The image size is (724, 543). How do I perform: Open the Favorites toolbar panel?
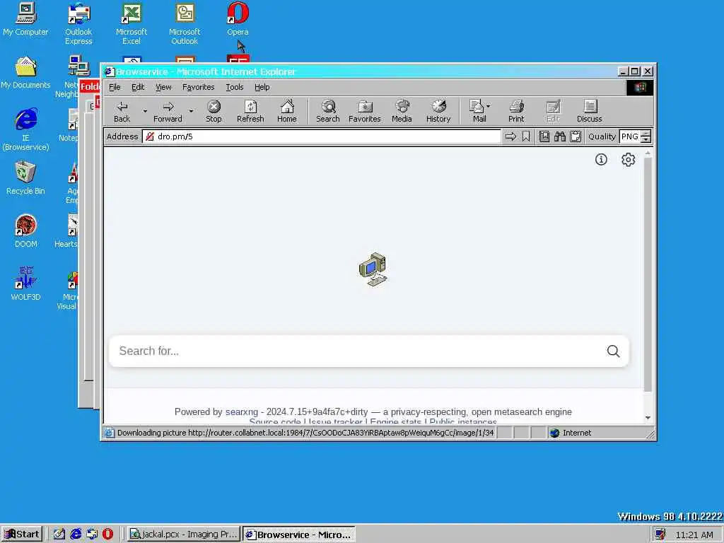(364, 111)
